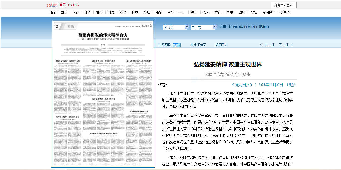The width and height of the screenshot is (341, 170).
Task: Click the page 12 headline on newspaper thumbnail
Action: [103, 35]
